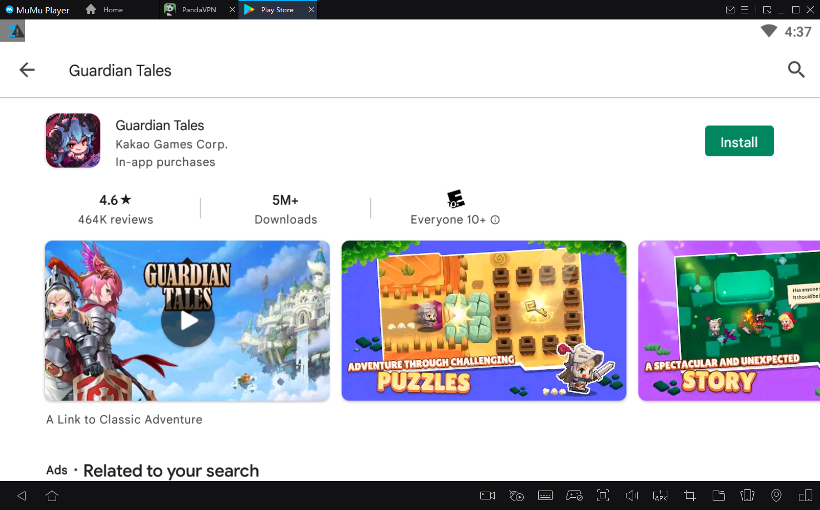
Task: Open the gamepad keymapping tool
Action: [x=574, y=495]
